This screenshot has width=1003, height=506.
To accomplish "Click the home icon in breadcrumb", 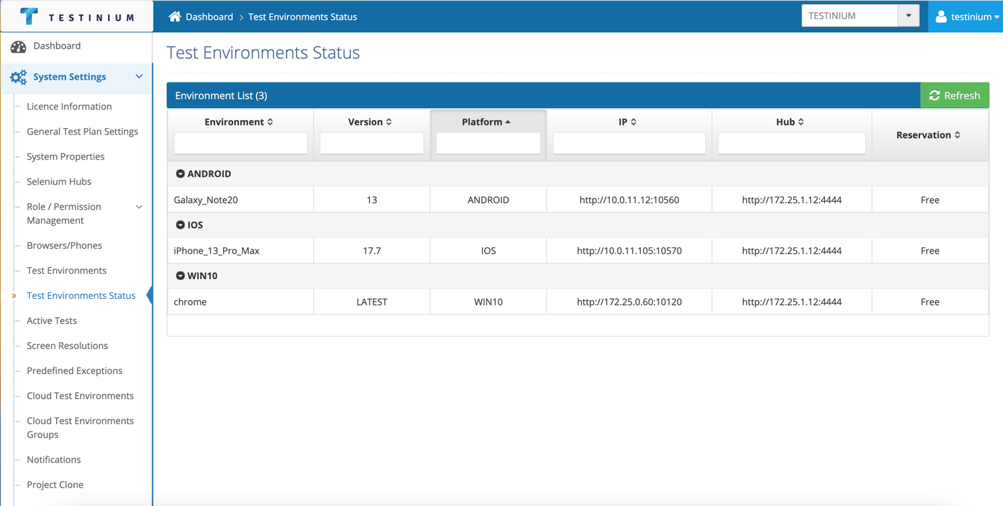I will coord(175,16).
